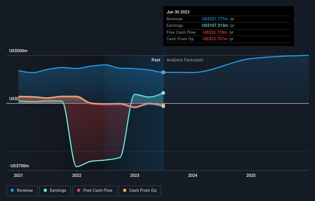Click the -US$32.739m free cash flow value

[214, 32]
